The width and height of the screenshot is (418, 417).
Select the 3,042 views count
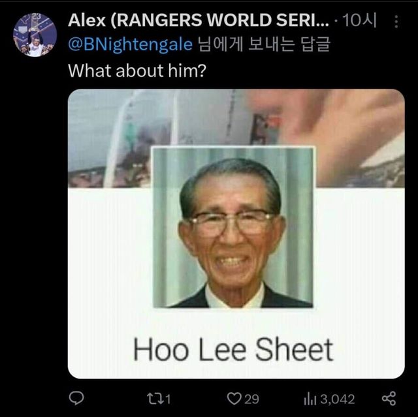pyautogui.click(x=337, y=399)
